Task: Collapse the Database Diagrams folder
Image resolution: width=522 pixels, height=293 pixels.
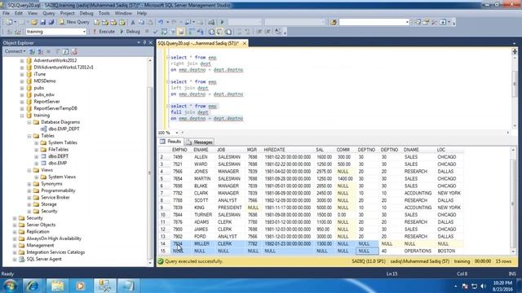Action: (29, 122)
